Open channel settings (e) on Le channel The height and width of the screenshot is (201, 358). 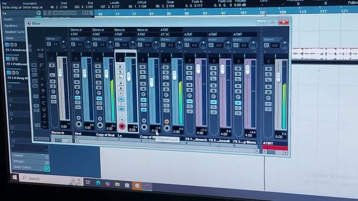[x=121, y=94]
